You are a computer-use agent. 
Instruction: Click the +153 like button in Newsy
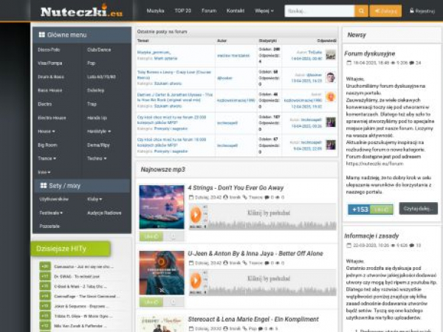[371, 210]
